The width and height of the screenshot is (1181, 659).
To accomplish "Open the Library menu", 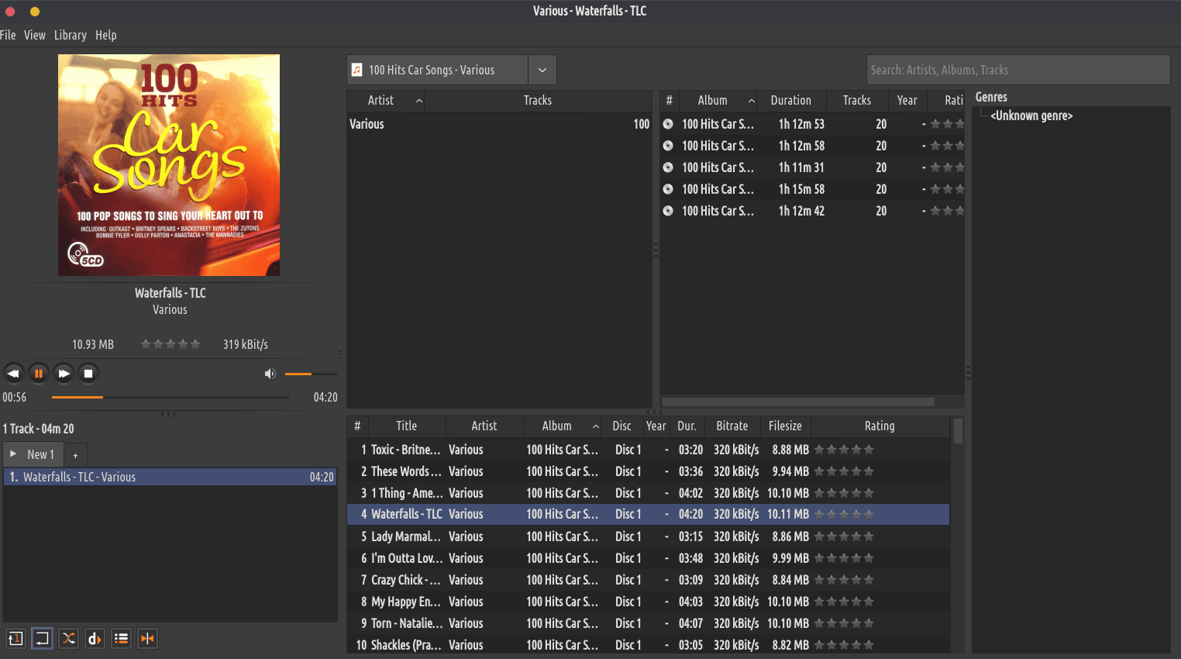I will coord(71,35).
